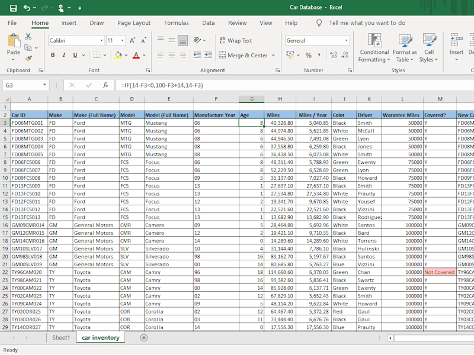Increase decimal places
474x355 pixels.
click(334, 55)
